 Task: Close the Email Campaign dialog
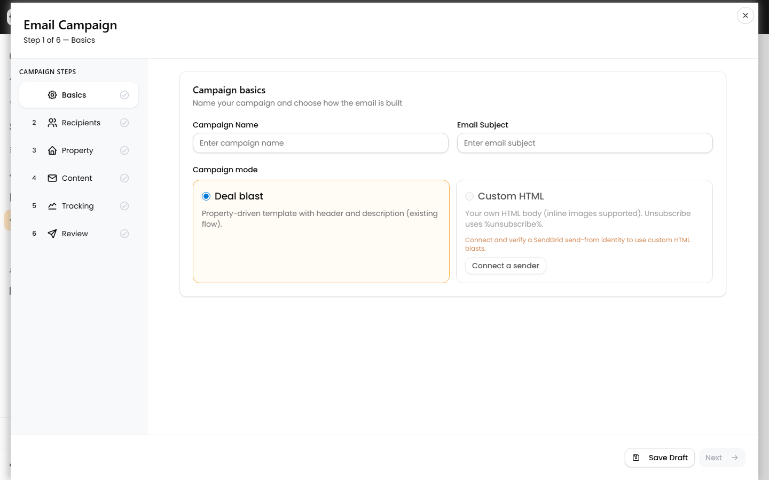tap(746, 15)
